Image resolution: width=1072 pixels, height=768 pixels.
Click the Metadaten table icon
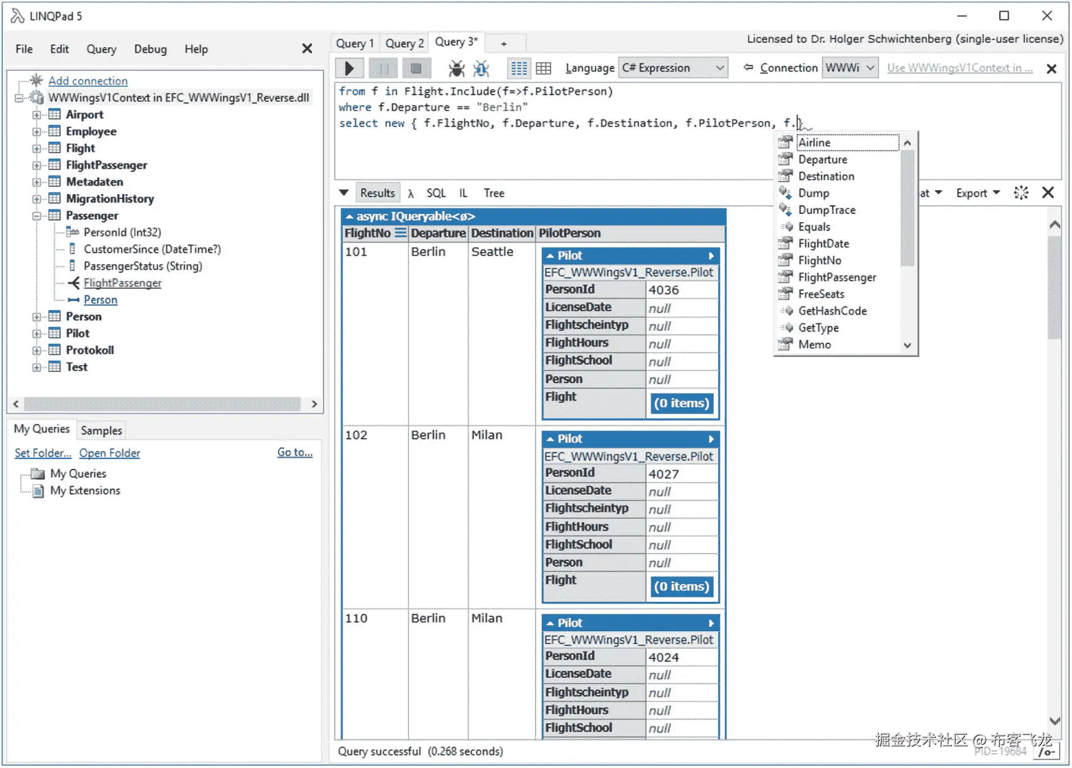click(55, 182)
